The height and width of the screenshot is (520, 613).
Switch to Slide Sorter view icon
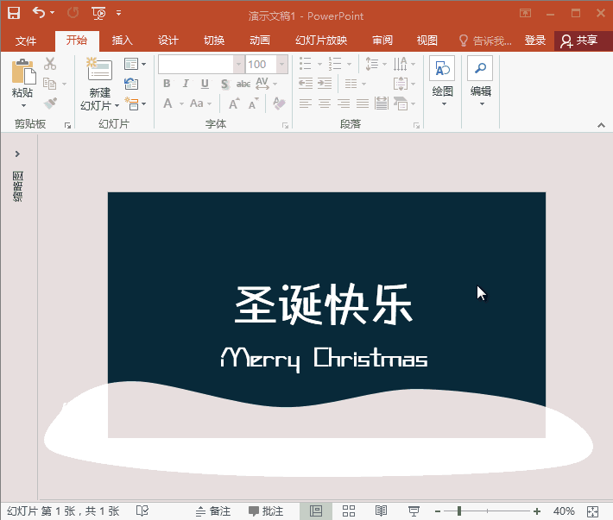349,511
